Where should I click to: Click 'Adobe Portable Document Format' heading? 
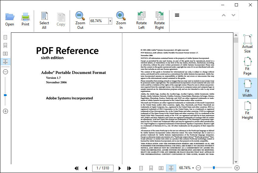[74, 73]
